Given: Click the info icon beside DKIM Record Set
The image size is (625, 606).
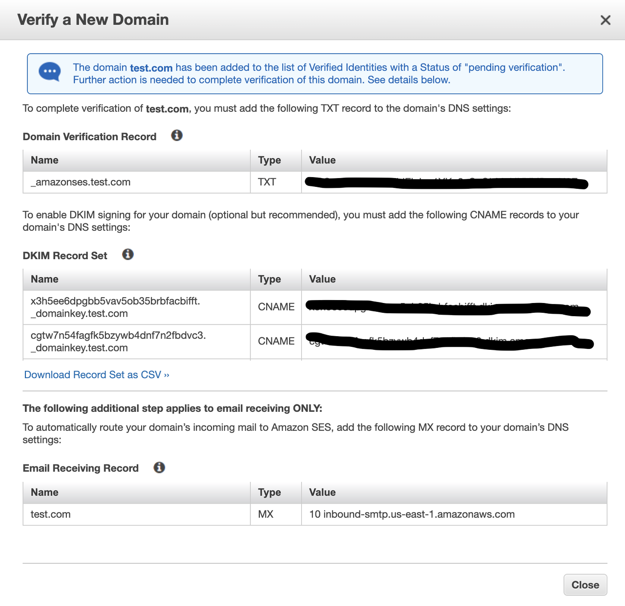Looking at the screenshot, I should click(128, 254).
